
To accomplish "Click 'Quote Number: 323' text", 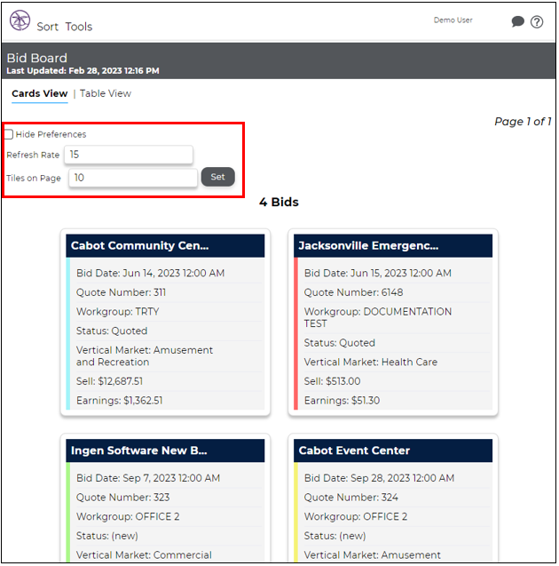I will click(x=123, y=498).
